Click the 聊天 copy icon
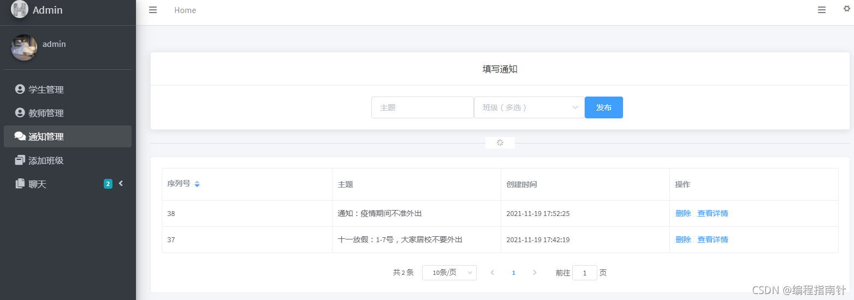The image size is (854, 300). (x=20, y=184)
